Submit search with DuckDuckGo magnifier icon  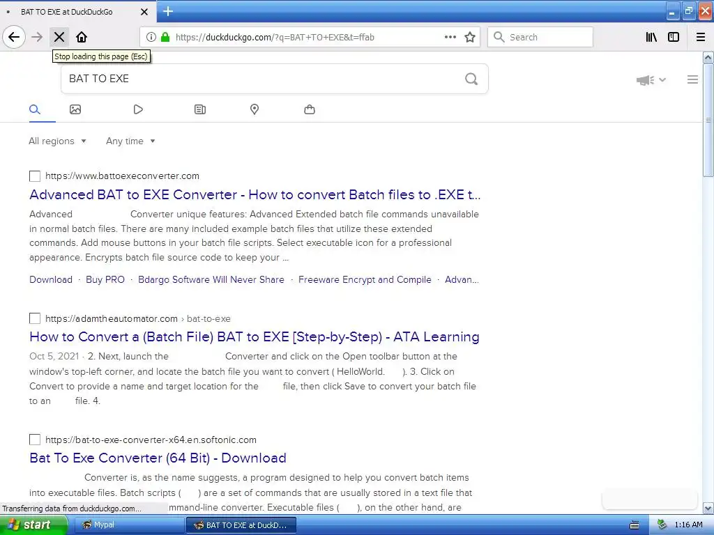pyautogui.click(x=471, y=79)
